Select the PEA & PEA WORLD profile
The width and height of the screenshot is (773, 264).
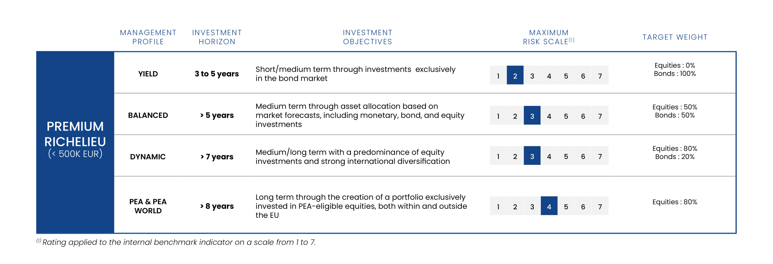click(148, 206)
